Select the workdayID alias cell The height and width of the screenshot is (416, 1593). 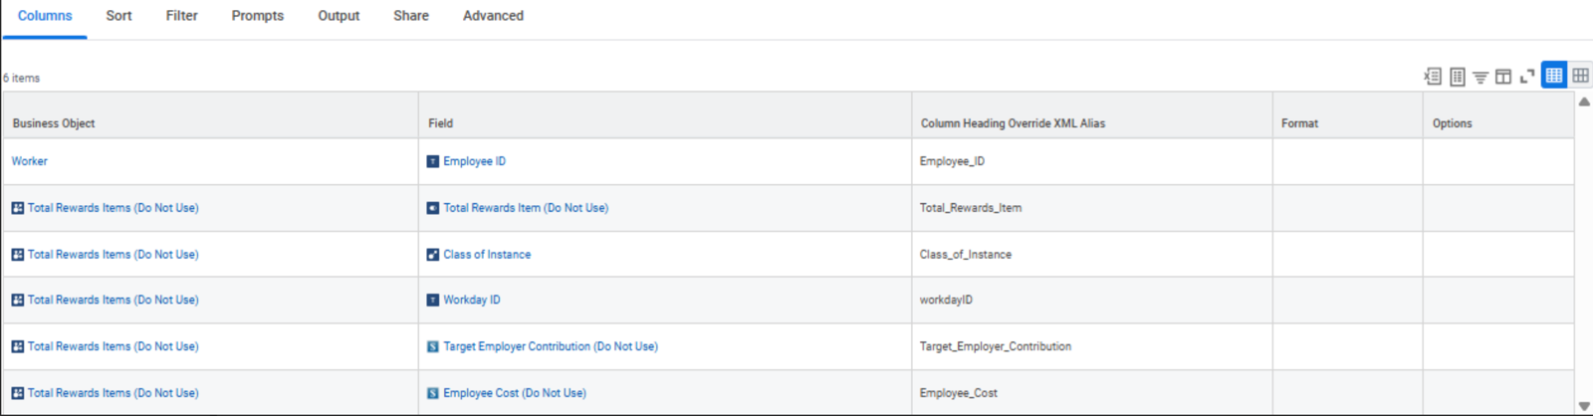click(x=1092, y=300)
